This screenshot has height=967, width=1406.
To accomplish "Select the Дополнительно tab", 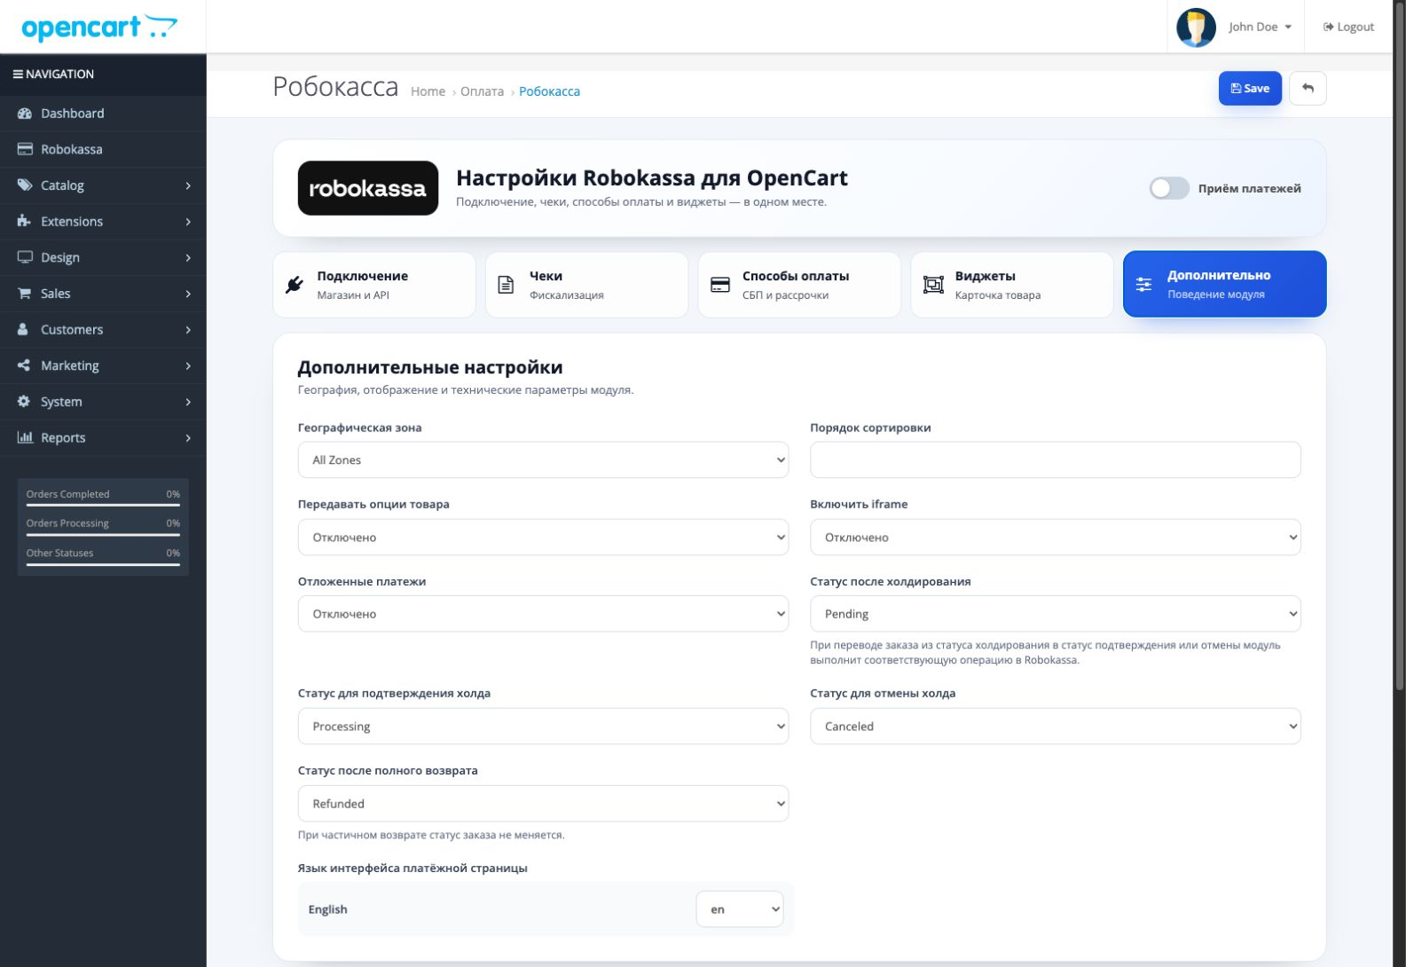I will click(x=1225, y=284).
